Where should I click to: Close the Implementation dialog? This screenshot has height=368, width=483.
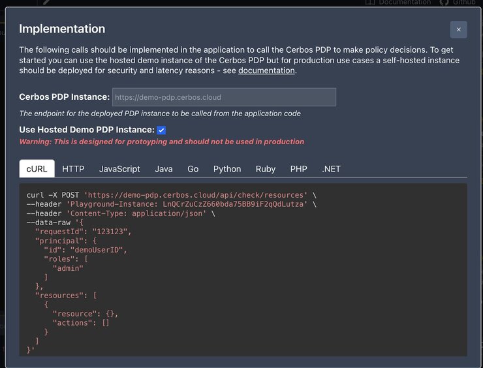coord(458,29)
